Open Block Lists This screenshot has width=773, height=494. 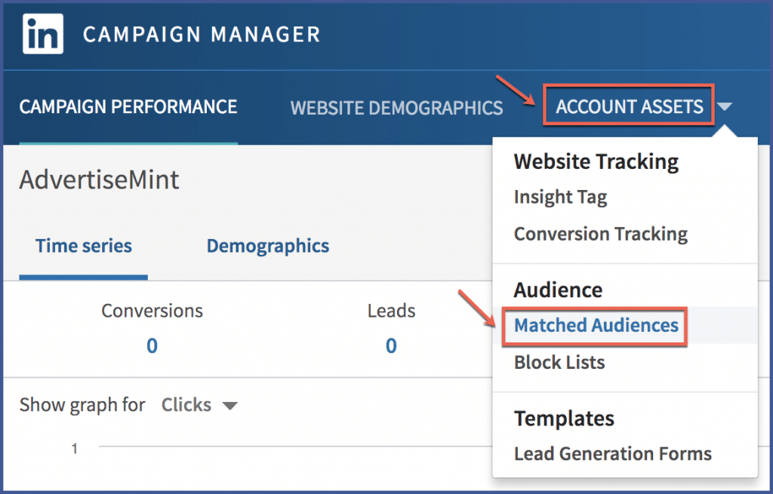point(559,362)
